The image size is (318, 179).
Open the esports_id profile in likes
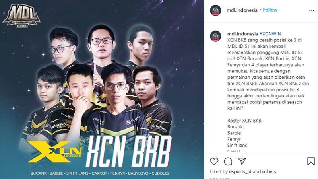coord(240,172)
